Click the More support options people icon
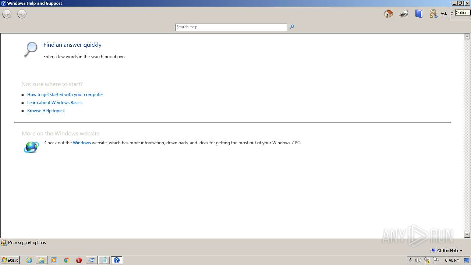The height and width of the screenshot is (265, 471). pyautogui.click(x=4, y=243)
